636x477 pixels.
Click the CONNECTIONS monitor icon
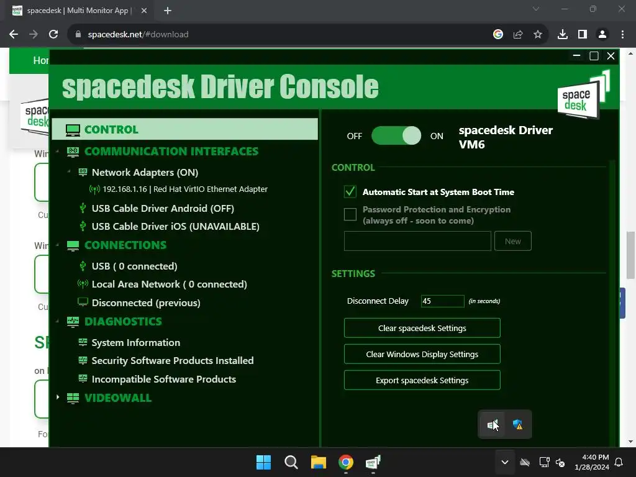[x=73, y=245]
